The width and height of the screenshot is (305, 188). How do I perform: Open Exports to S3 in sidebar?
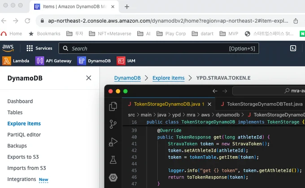point(23,157)
